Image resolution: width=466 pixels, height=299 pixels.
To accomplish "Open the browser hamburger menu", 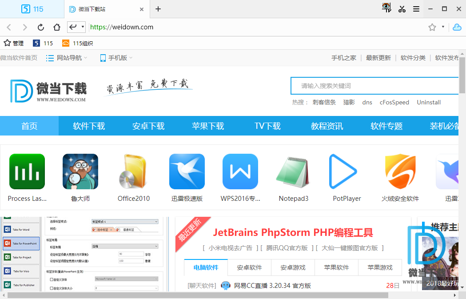I will pyautogui.click(x=416, y=9).
